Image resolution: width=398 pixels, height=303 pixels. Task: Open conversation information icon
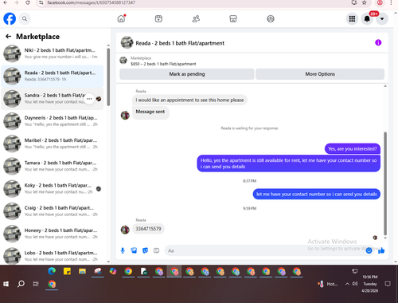point(378,42)
